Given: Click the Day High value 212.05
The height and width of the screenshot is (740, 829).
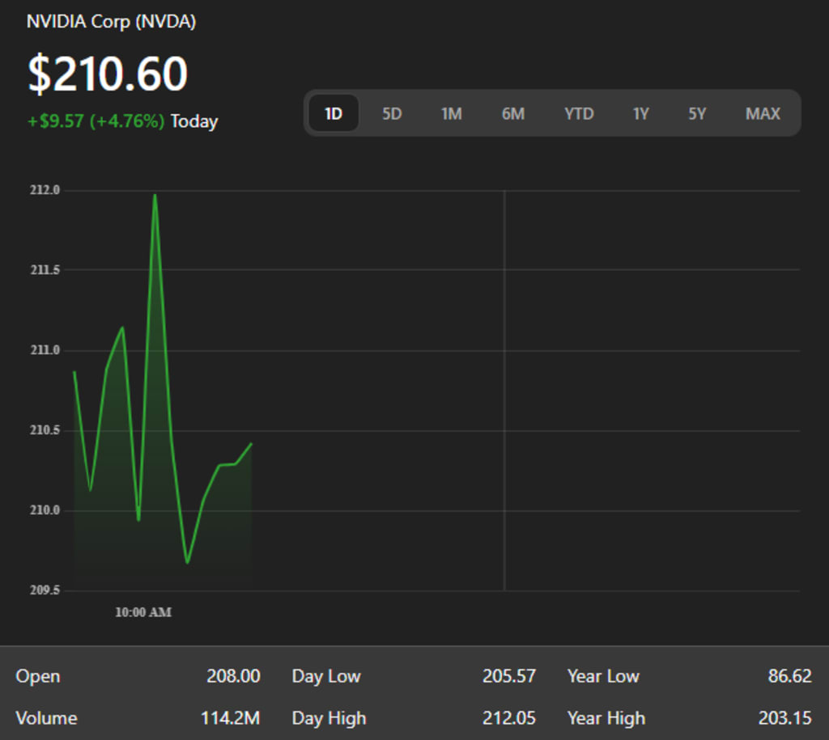Looking at the screenshot, I should pyautogui.click(x=509, y=718).
